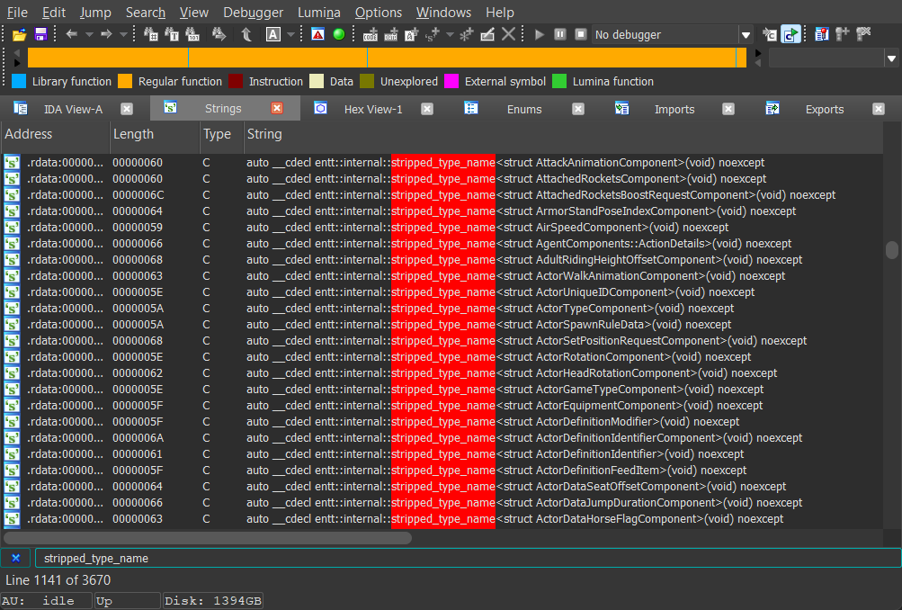Toggle the C with green play icon
Image resolution: width=902 pixels, height=610 pixels.
[791, 34]
